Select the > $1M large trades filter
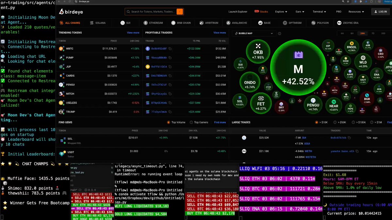The width and height of the screenshot is (392, 220). (372, 122)
